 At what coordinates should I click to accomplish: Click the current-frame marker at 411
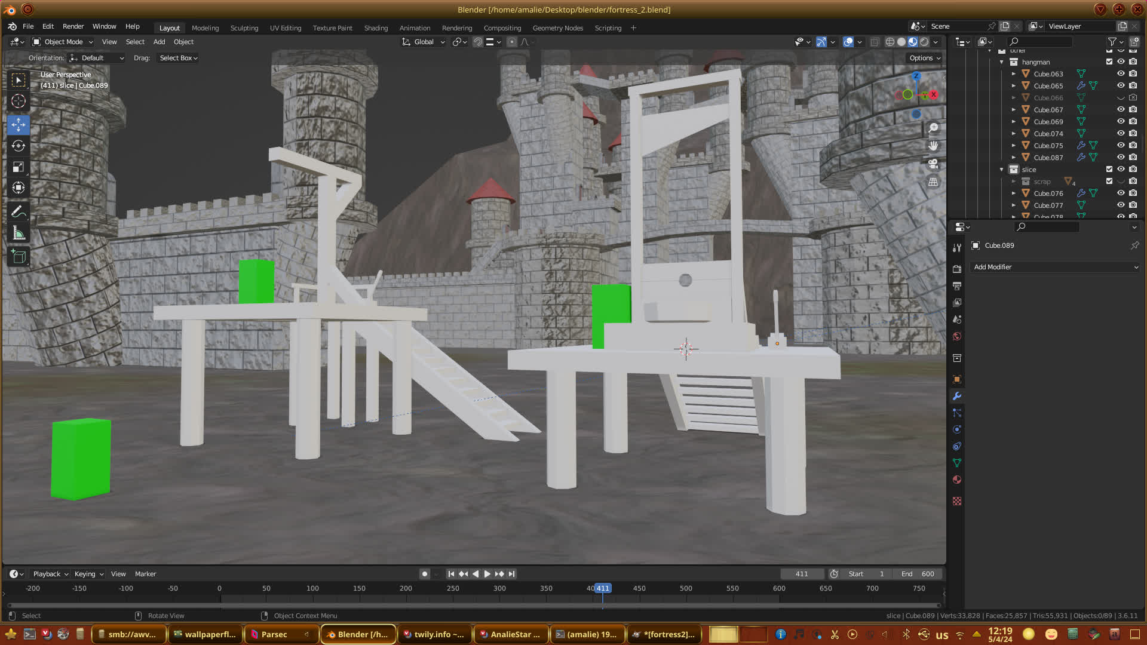(x=603, y=588)
